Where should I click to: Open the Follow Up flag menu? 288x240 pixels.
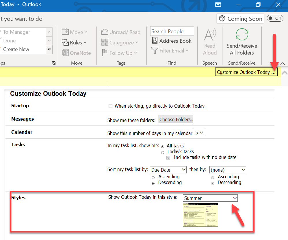pyautogui.click(x=119, y=53)
